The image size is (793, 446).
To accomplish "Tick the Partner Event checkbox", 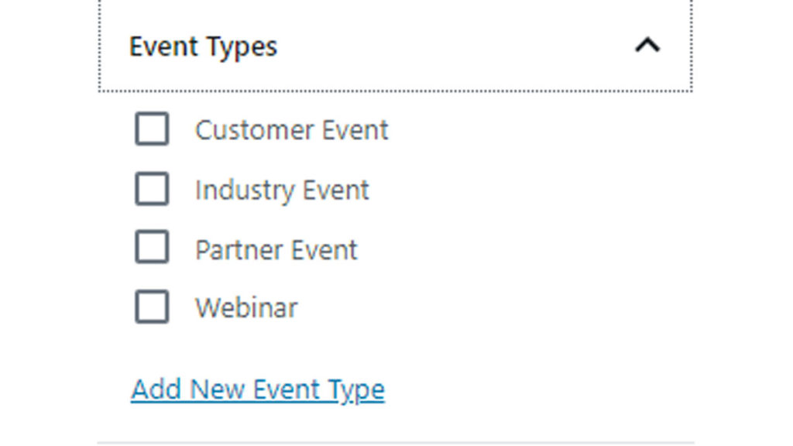I will point(152,249).
